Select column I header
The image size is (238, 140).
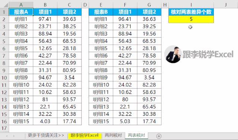coord(191,5)
